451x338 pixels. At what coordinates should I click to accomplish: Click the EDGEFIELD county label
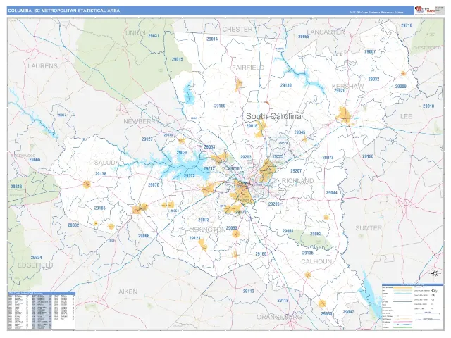[x=35, y=265]
